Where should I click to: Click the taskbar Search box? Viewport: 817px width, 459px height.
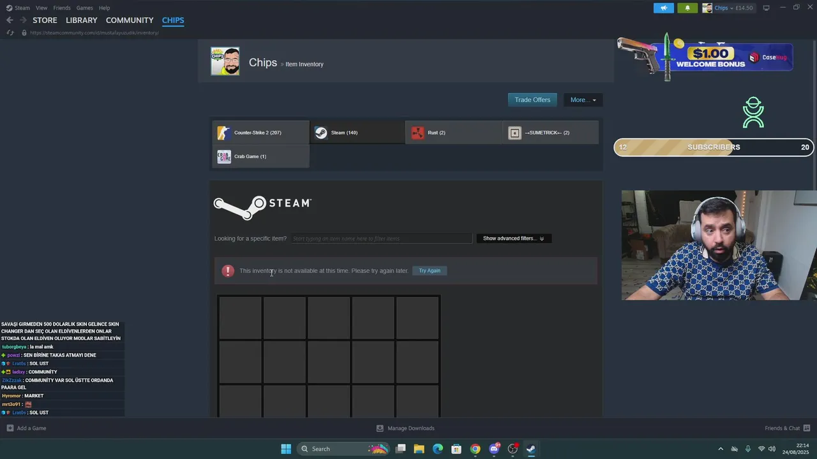tap(344, 449)
